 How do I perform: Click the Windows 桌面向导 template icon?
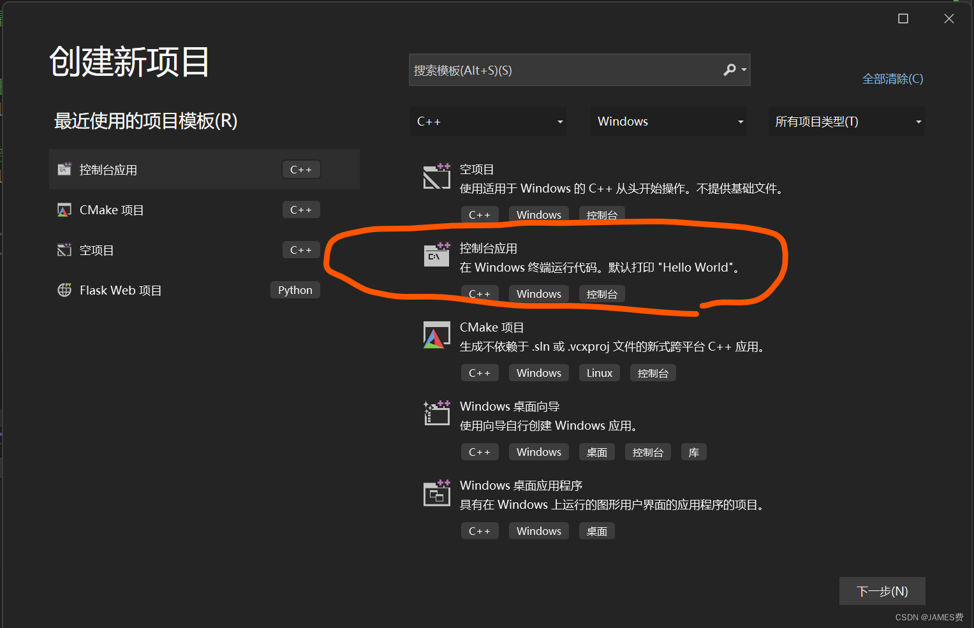coord(436,413)
